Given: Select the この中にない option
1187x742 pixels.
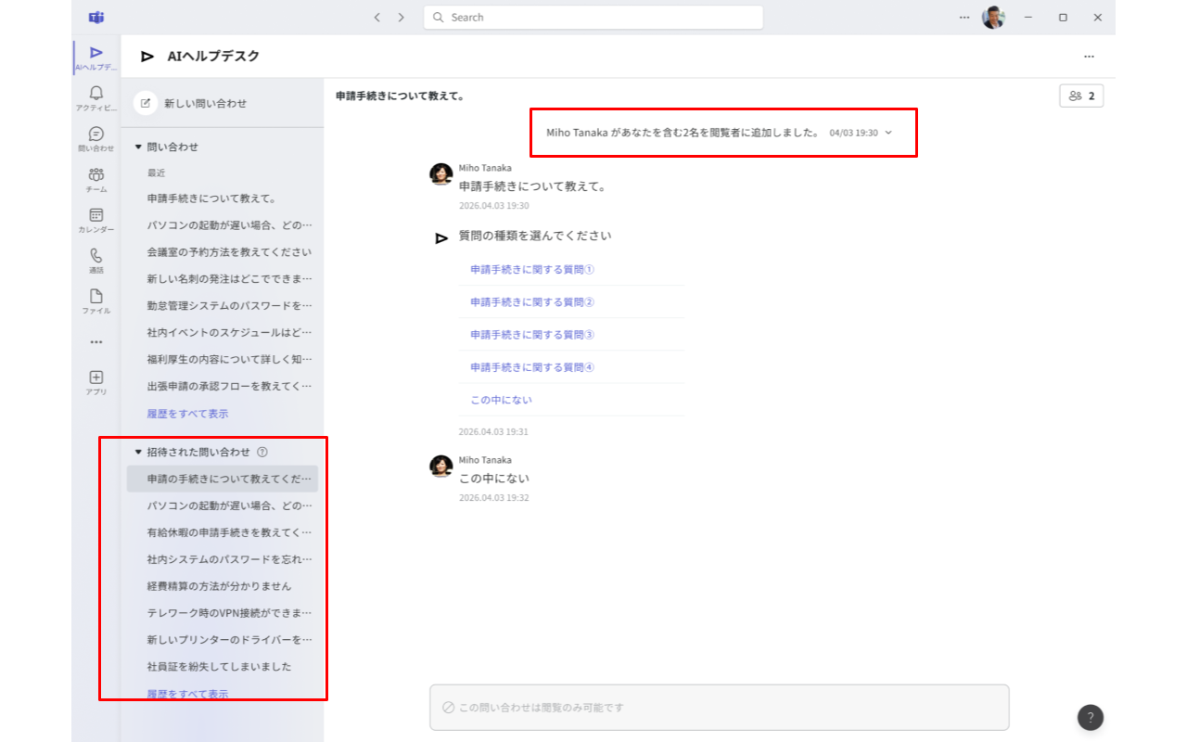Looking at the screenshot, I should (501, 400).
